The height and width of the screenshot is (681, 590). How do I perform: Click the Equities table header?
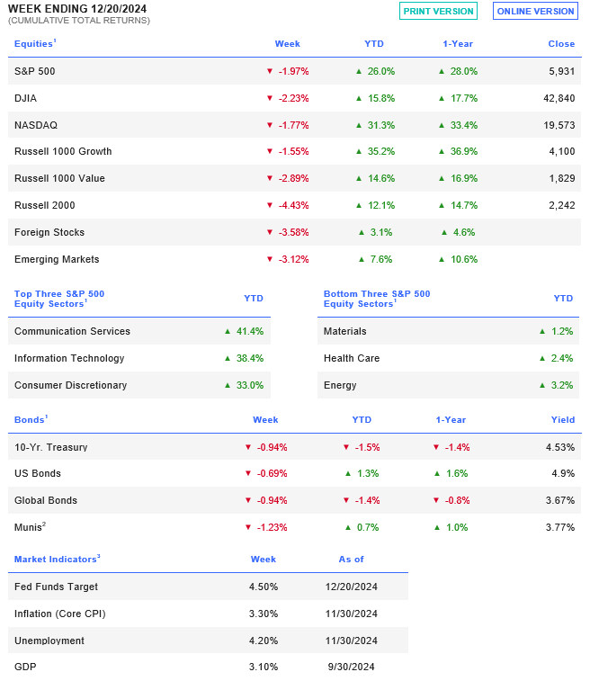(33, 44)
